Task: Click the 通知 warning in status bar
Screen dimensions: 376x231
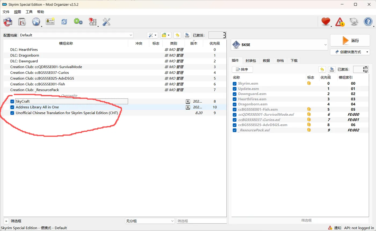Action: pos(334,228)
